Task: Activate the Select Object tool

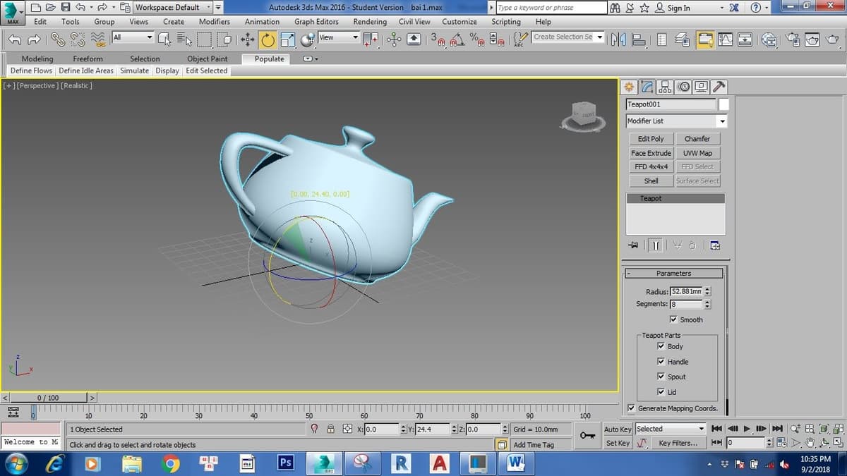Action: pyautogui.click(x=164, y=40)
